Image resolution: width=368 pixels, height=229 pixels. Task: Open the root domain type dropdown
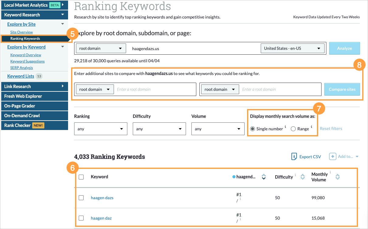click(x=101, y=48)
